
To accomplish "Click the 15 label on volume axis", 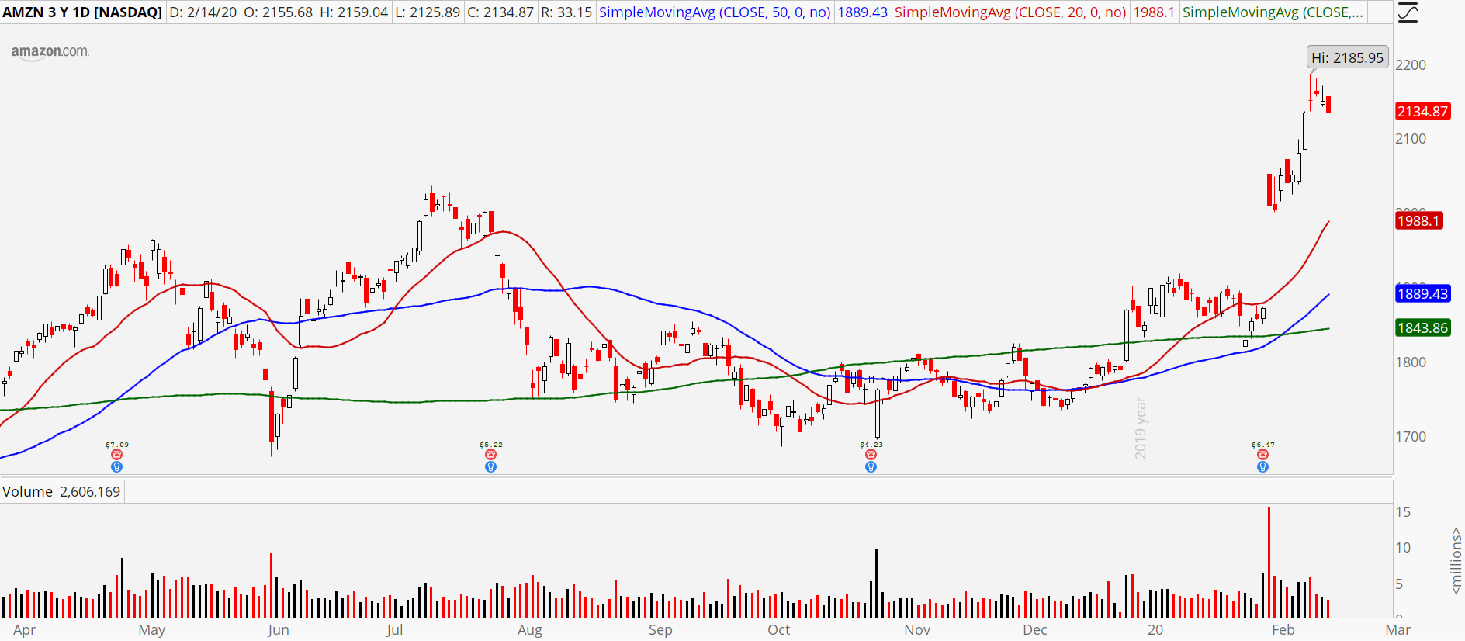I will pos(1403,512).
